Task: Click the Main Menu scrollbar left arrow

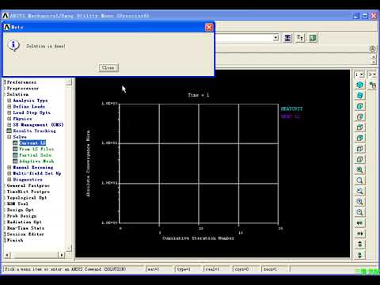Action: point(7,255)
